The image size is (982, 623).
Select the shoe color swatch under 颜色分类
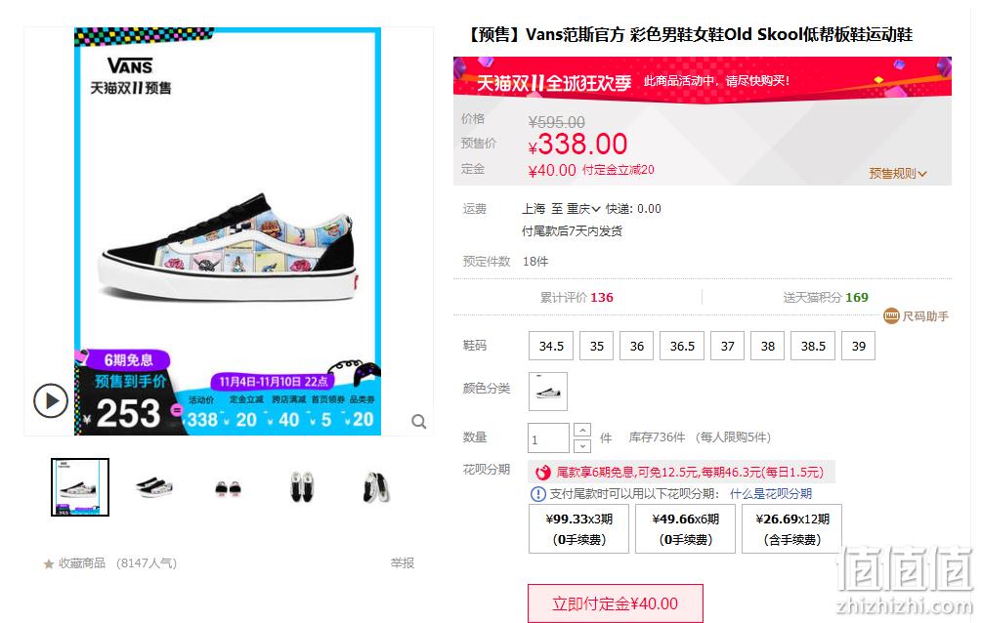click(x=548, y=392)
